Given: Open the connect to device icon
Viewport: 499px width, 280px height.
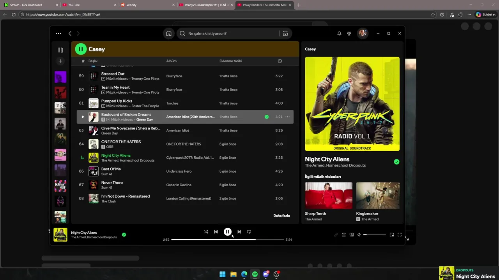Looking at the screenshot, I should click(352, 235).
